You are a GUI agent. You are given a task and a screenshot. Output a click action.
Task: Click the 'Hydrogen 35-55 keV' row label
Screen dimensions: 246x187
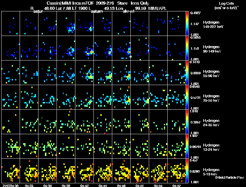[x=211, y=98]
